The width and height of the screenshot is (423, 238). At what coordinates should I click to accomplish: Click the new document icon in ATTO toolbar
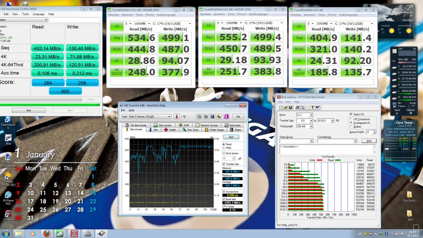pos(280,107)
